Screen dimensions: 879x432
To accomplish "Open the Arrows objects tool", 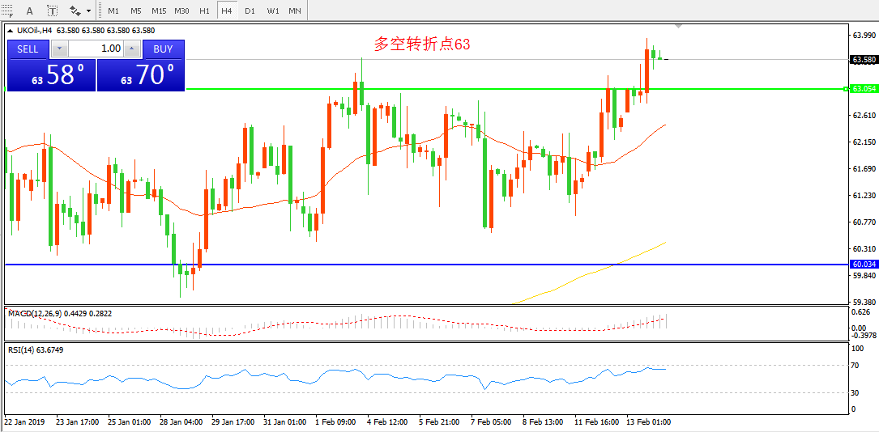I will click(x=76, y=11).
